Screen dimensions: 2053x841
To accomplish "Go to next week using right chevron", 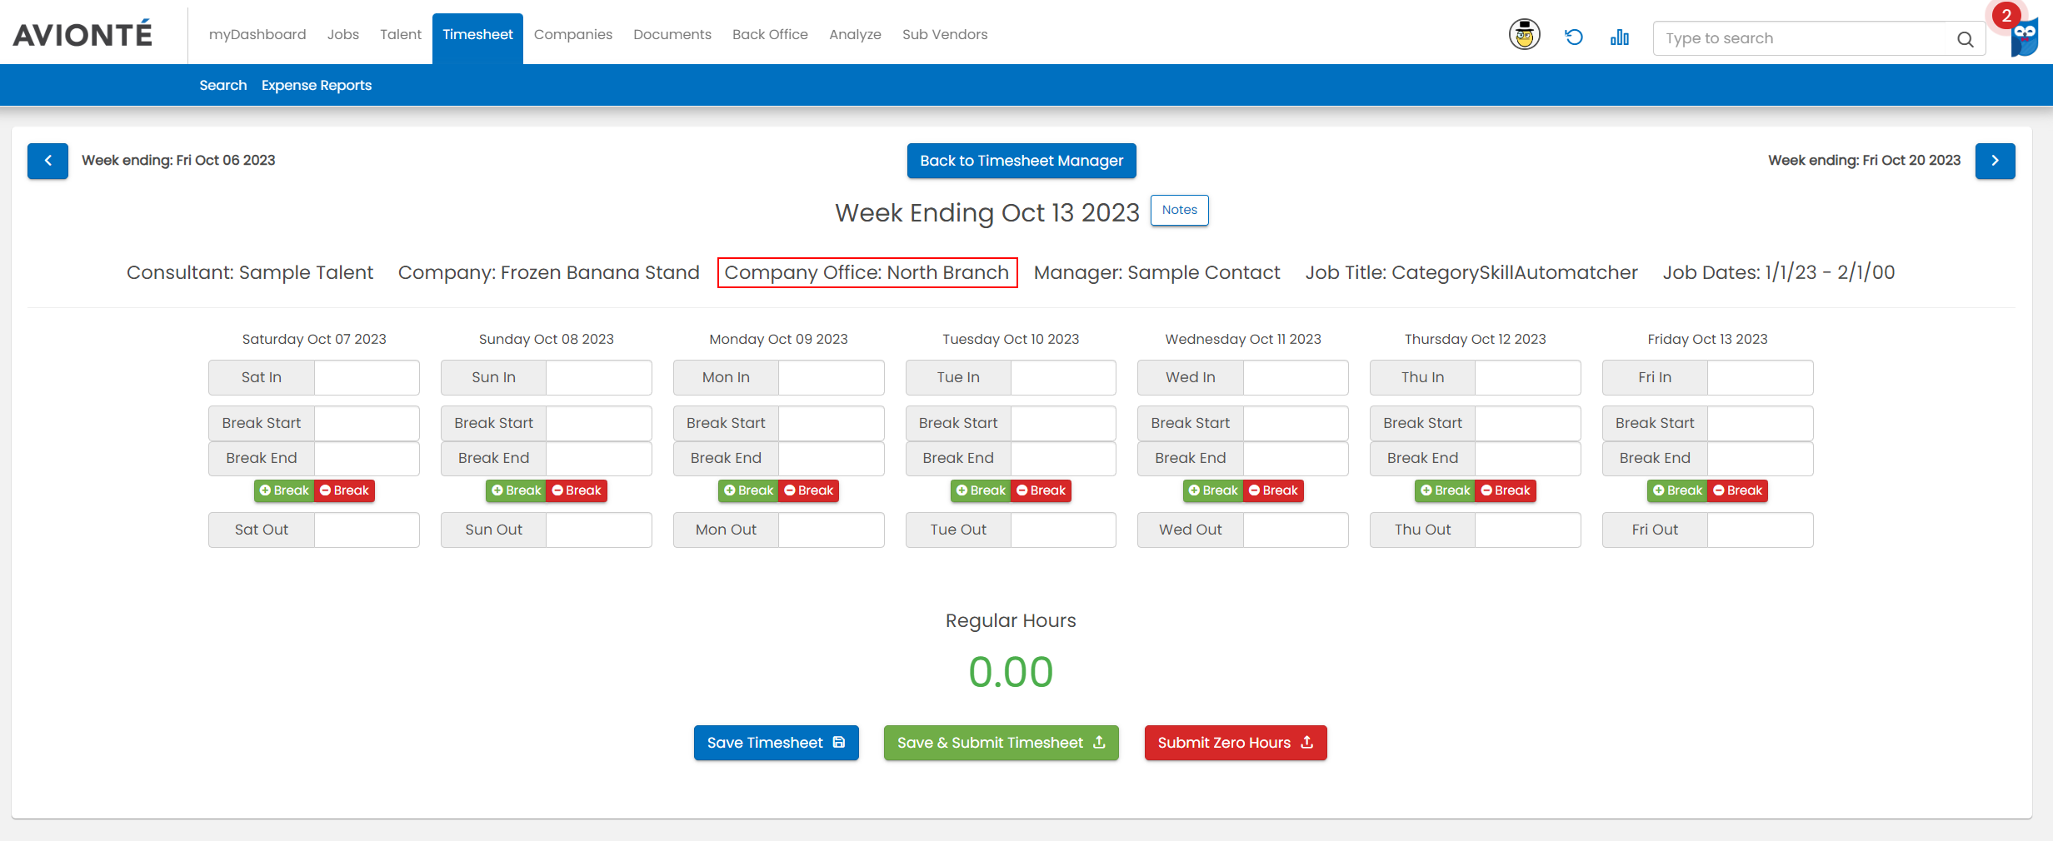I will [1995, 161].
